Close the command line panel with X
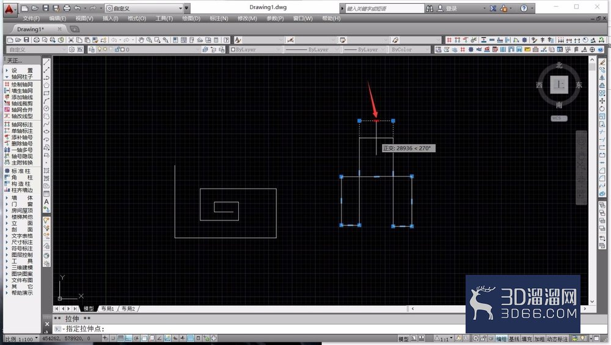This screenshot has width=611, height=345. click(x=47, y=324)
